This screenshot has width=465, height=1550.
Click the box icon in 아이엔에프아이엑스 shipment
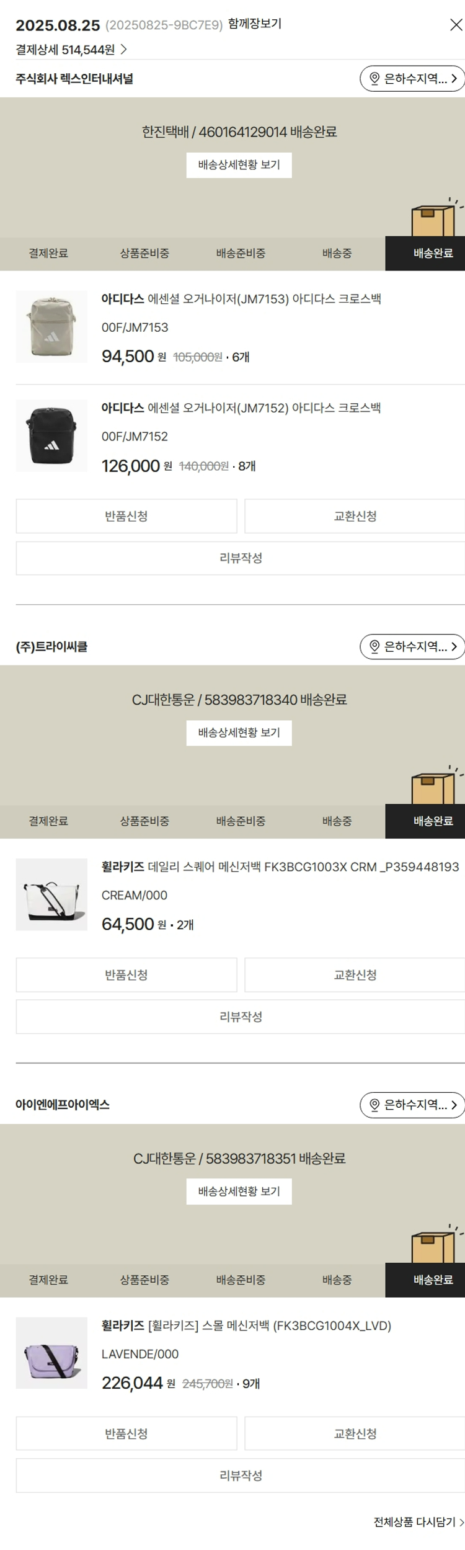pos(434,1245)
